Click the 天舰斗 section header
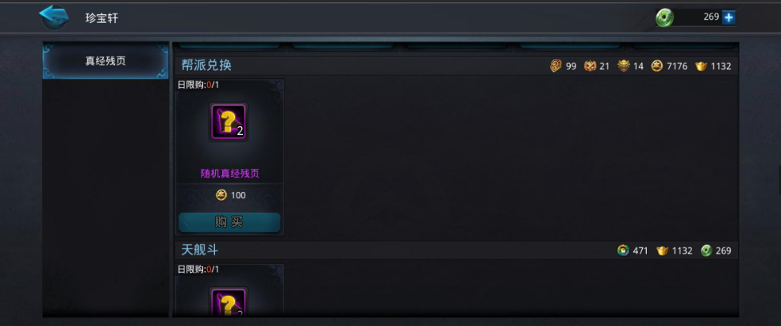The image size is (781, 326). (199, 250)
